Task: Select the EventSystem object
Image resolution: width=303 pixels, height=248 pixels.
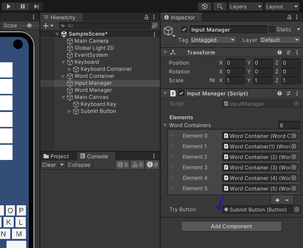Action: [x=91, y=55]
